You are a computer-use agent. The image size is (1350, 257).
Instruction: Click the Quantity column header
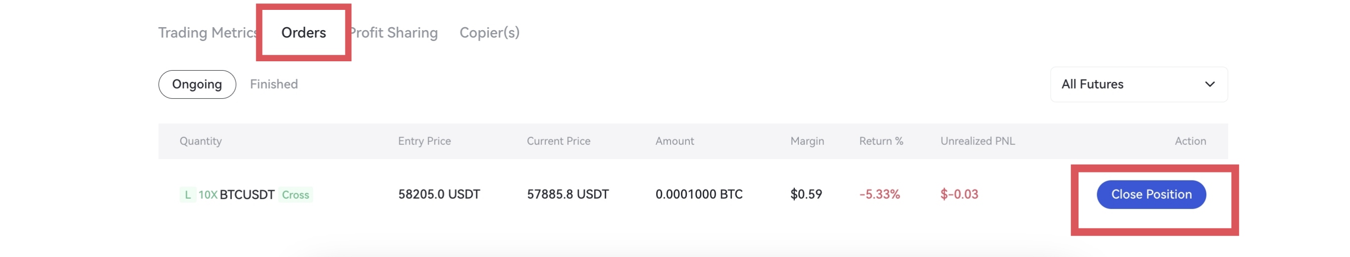tap(200, 141)
